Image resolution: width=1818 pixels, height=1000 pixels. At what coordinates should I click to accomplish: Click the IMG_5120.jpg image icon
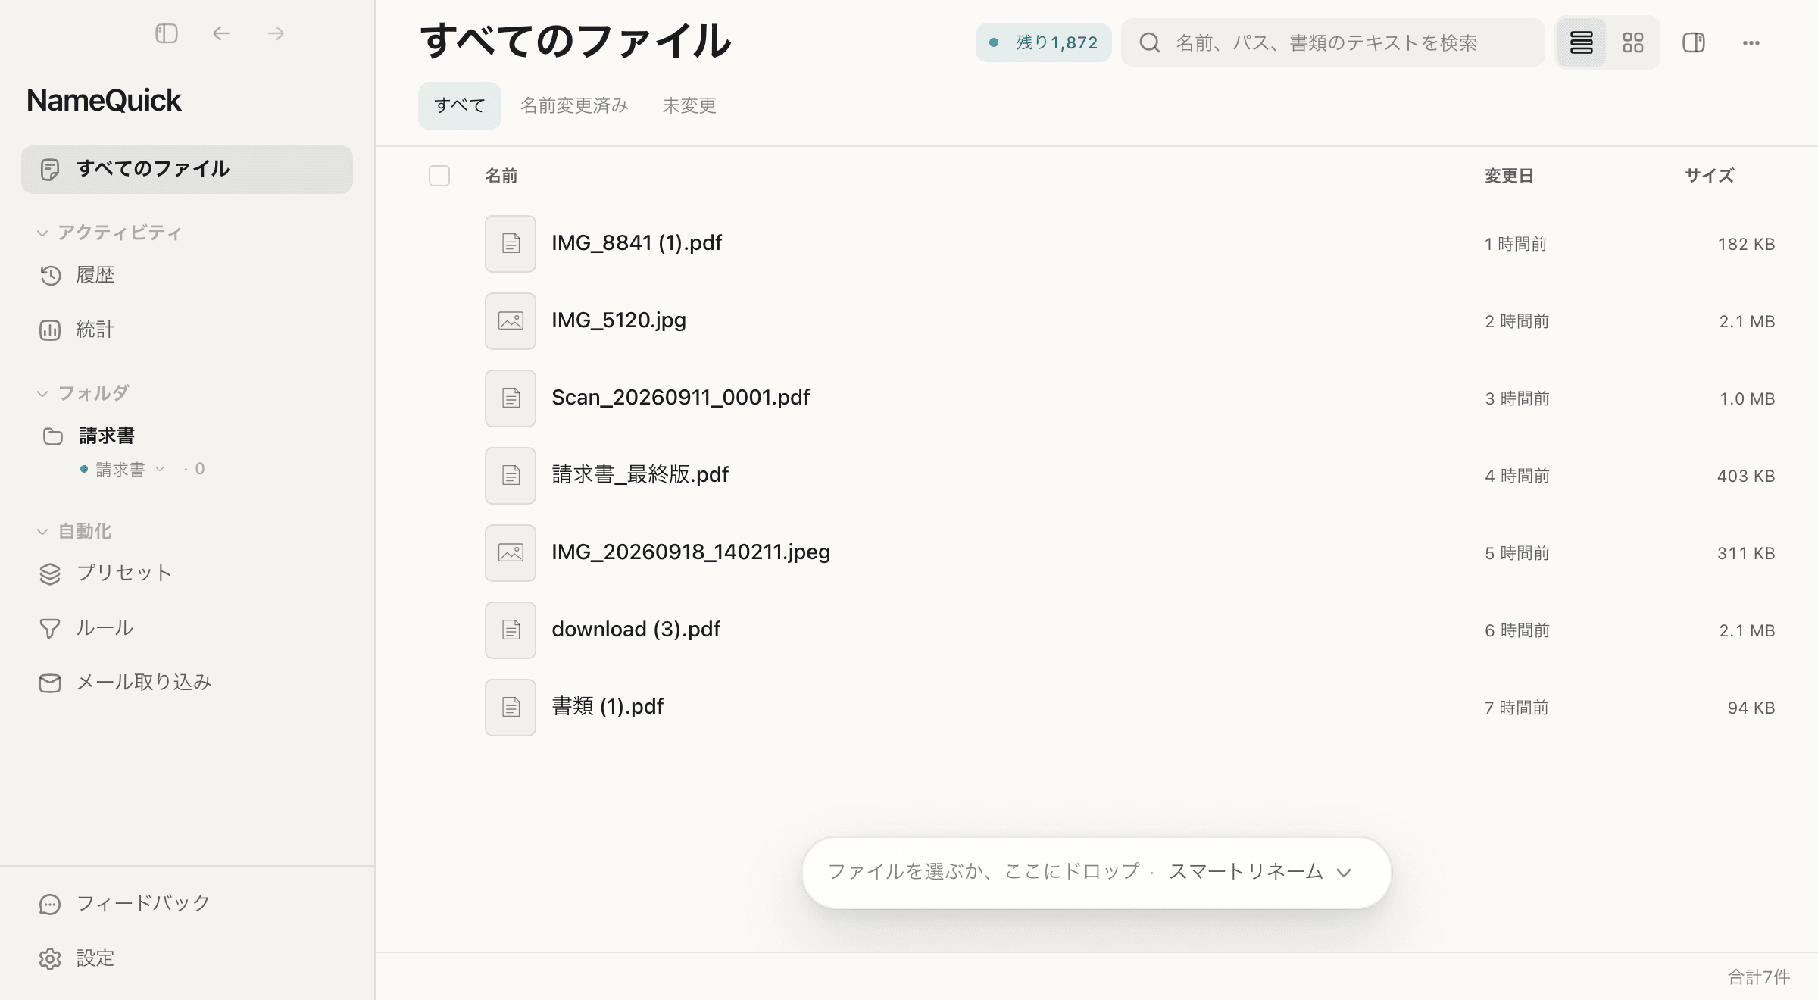coord(511,321)
